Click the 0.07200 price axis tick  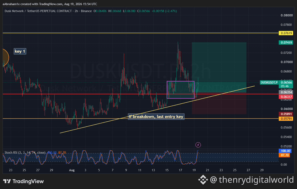pos(286,53)
